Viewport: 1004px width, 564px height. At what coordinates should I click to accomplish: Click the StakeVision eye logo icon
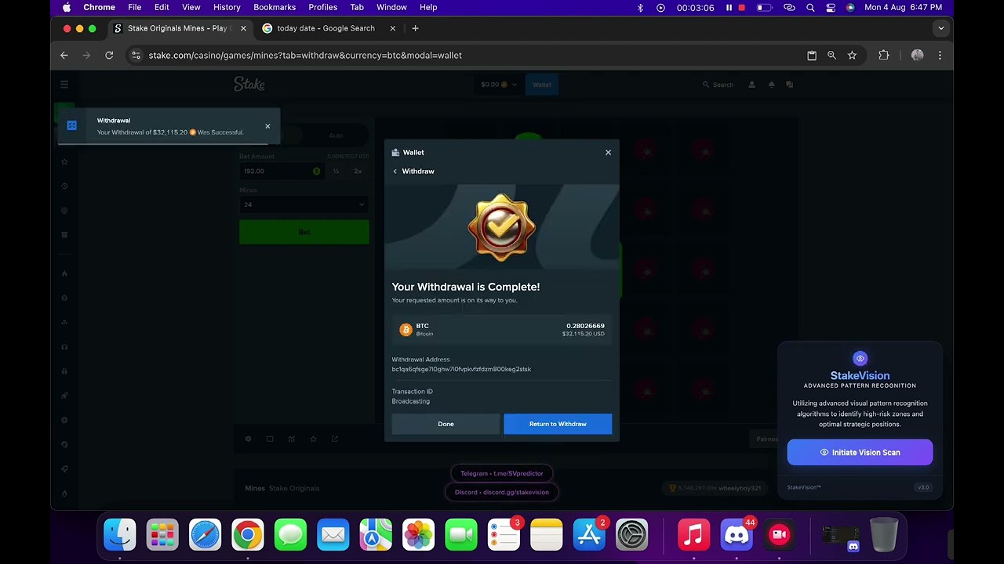(860, 358)
